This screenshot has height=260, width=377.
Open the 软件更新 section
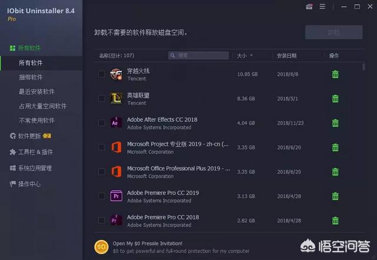tap(29, 136)
